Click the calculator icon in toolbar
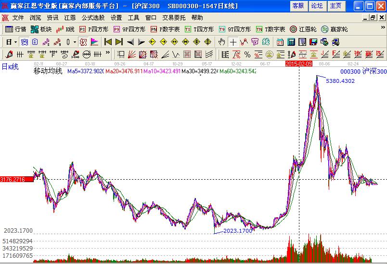 tap(292, 42)
